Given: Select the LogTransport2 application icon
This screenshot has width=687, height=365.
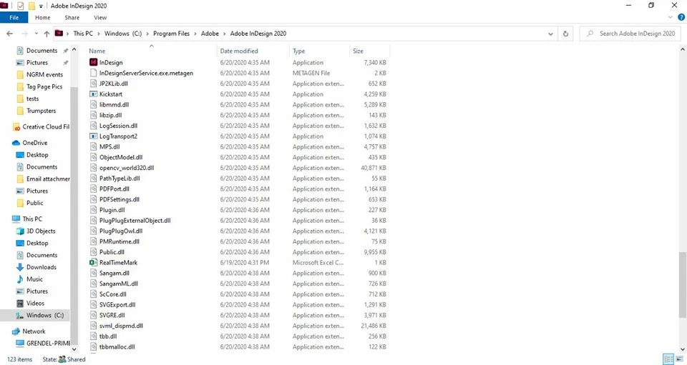Looking at the screenshot, I should [93, 136].
